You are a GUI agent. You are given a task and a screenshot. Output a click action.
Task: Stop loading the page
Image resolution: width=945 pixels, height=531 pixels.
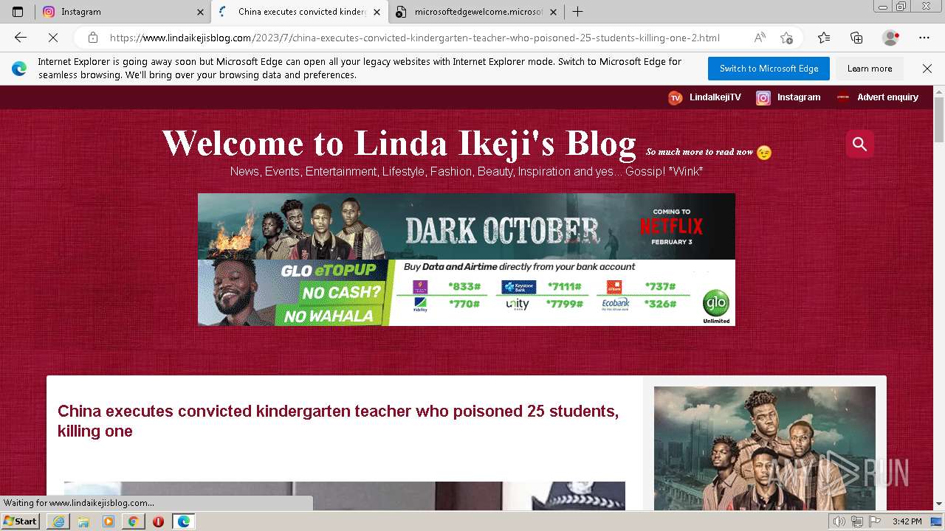pyautogui.click(x=52, y=38)
